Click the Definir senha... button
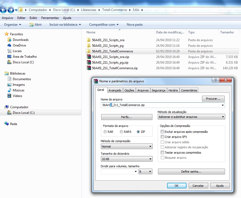The image size is (241, 198). click(x=191, y=172)
